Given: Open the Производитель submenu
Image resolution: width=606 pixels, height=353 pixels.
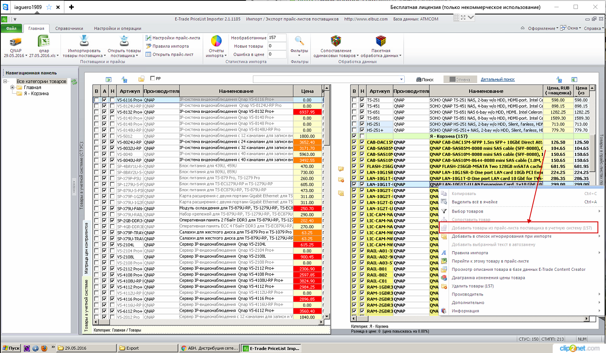Looking at the screenshot, I should (520, 294).
